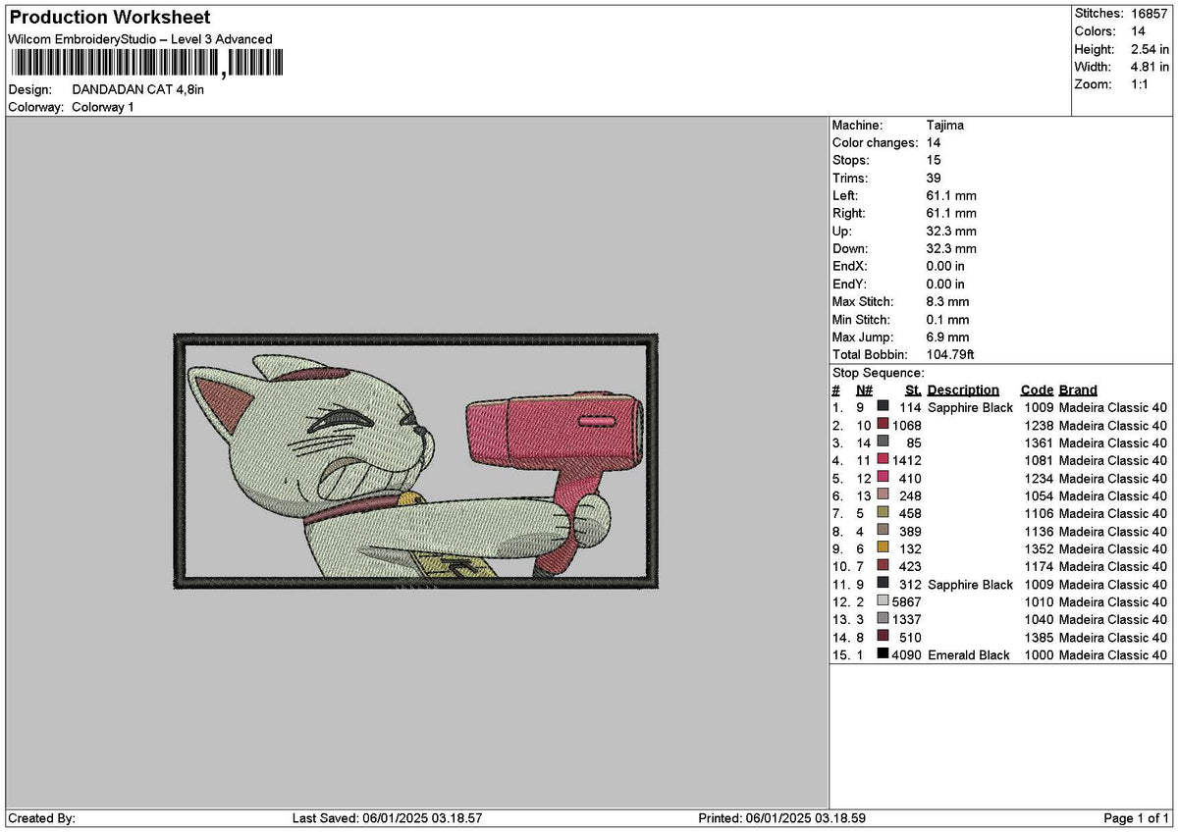Select the dark maroon swatch for code 1385
This screenshot has height=832, width=1178.
pyautogui.click(x=883, y=636)
